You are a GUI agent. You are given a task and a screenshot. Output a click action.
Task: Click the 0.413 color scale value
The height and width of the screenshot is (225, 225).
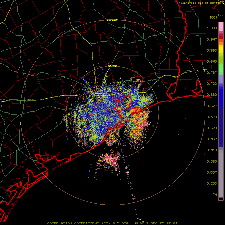(x=212, y=150)
